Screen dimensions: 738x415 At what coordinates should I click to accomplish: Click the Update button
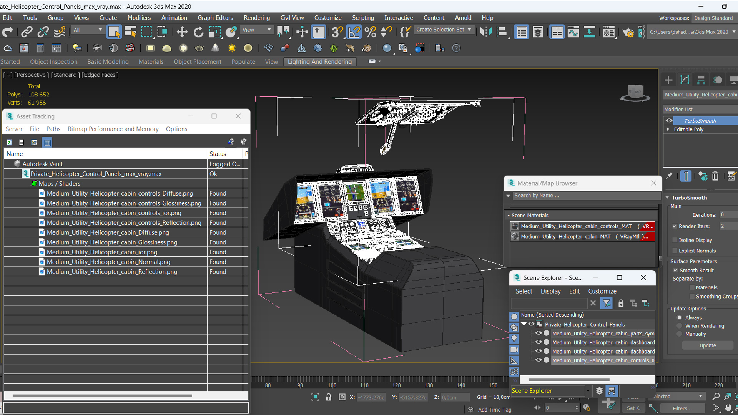pos(708,345)
